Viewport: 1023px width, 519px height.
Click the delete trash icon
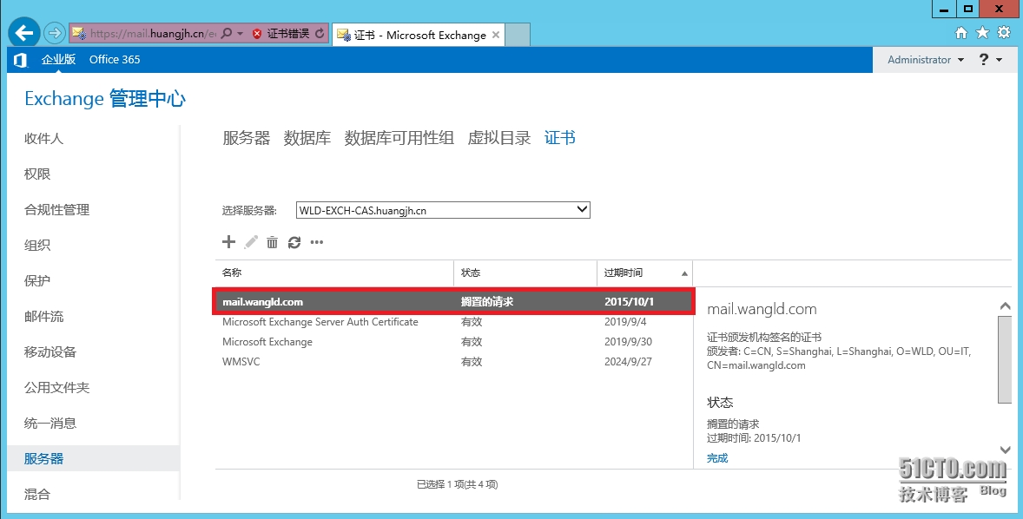272,242
